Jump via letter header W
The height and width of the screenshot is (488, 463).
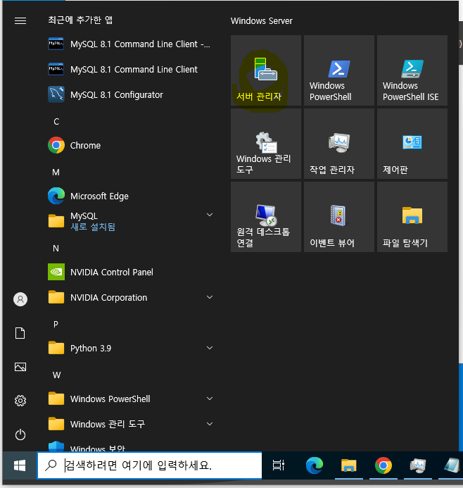coord(56,375)
